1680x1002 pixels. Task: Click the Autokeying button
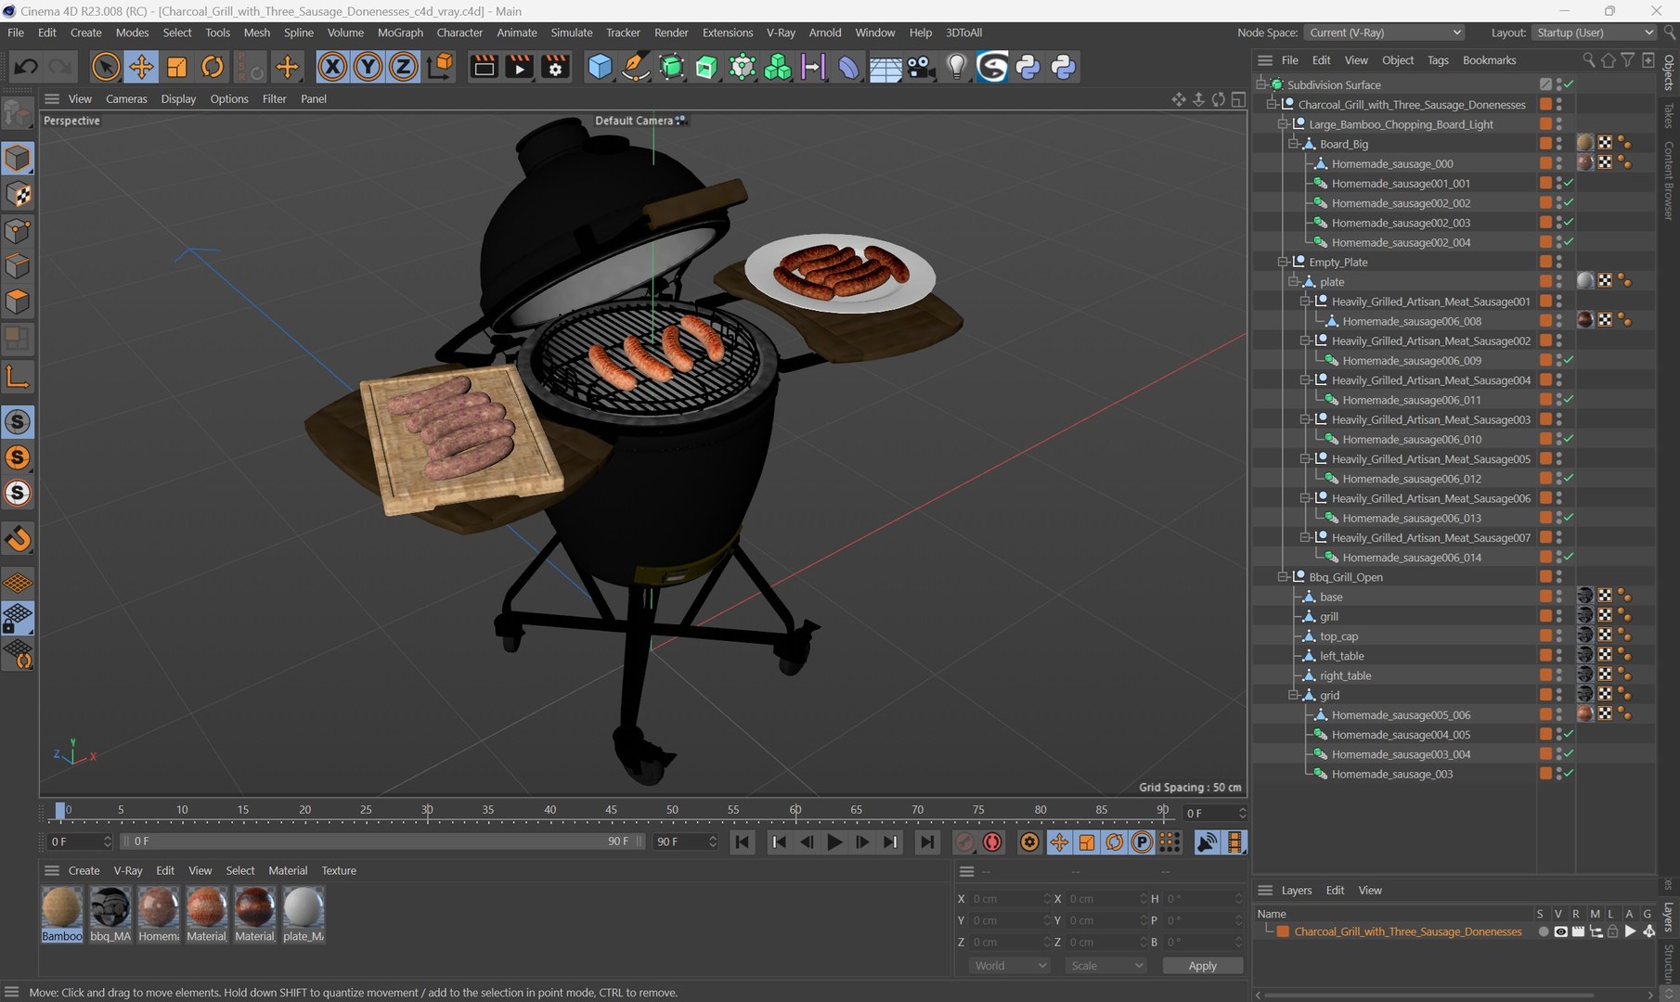992,841
